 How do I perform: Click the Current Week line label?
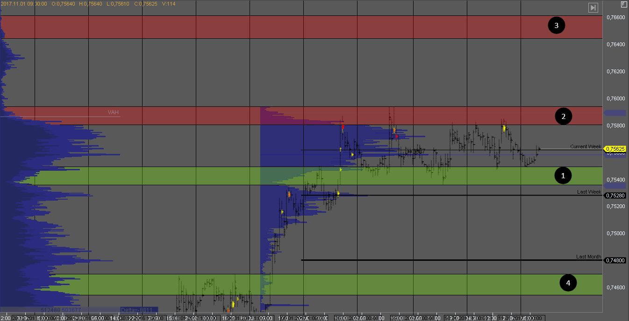[585, 147]
